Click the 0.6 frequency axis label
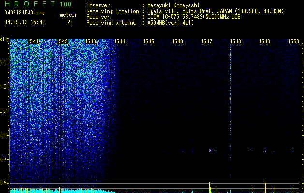The height and width of the screenshot is (193, 304). (4, 183)
